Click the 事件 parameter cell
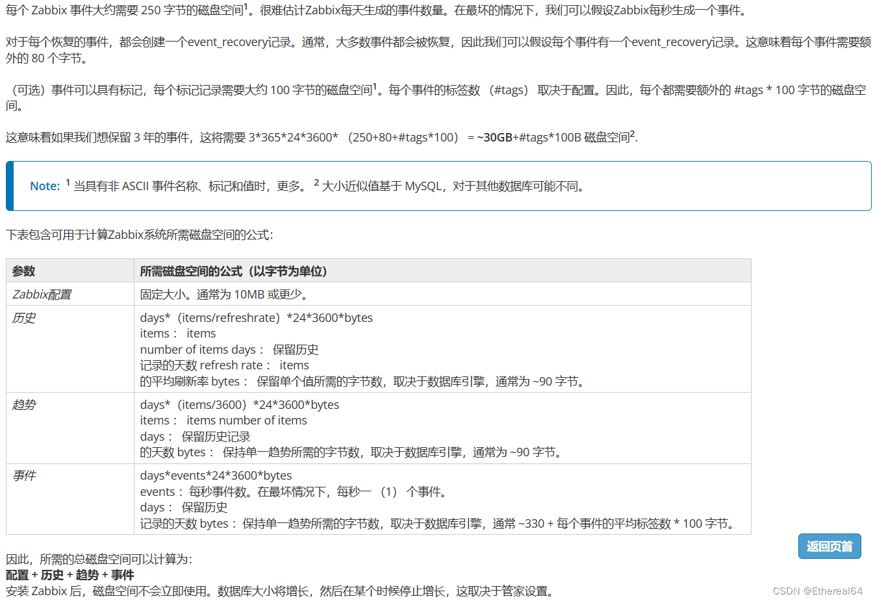 coord(70,499)
